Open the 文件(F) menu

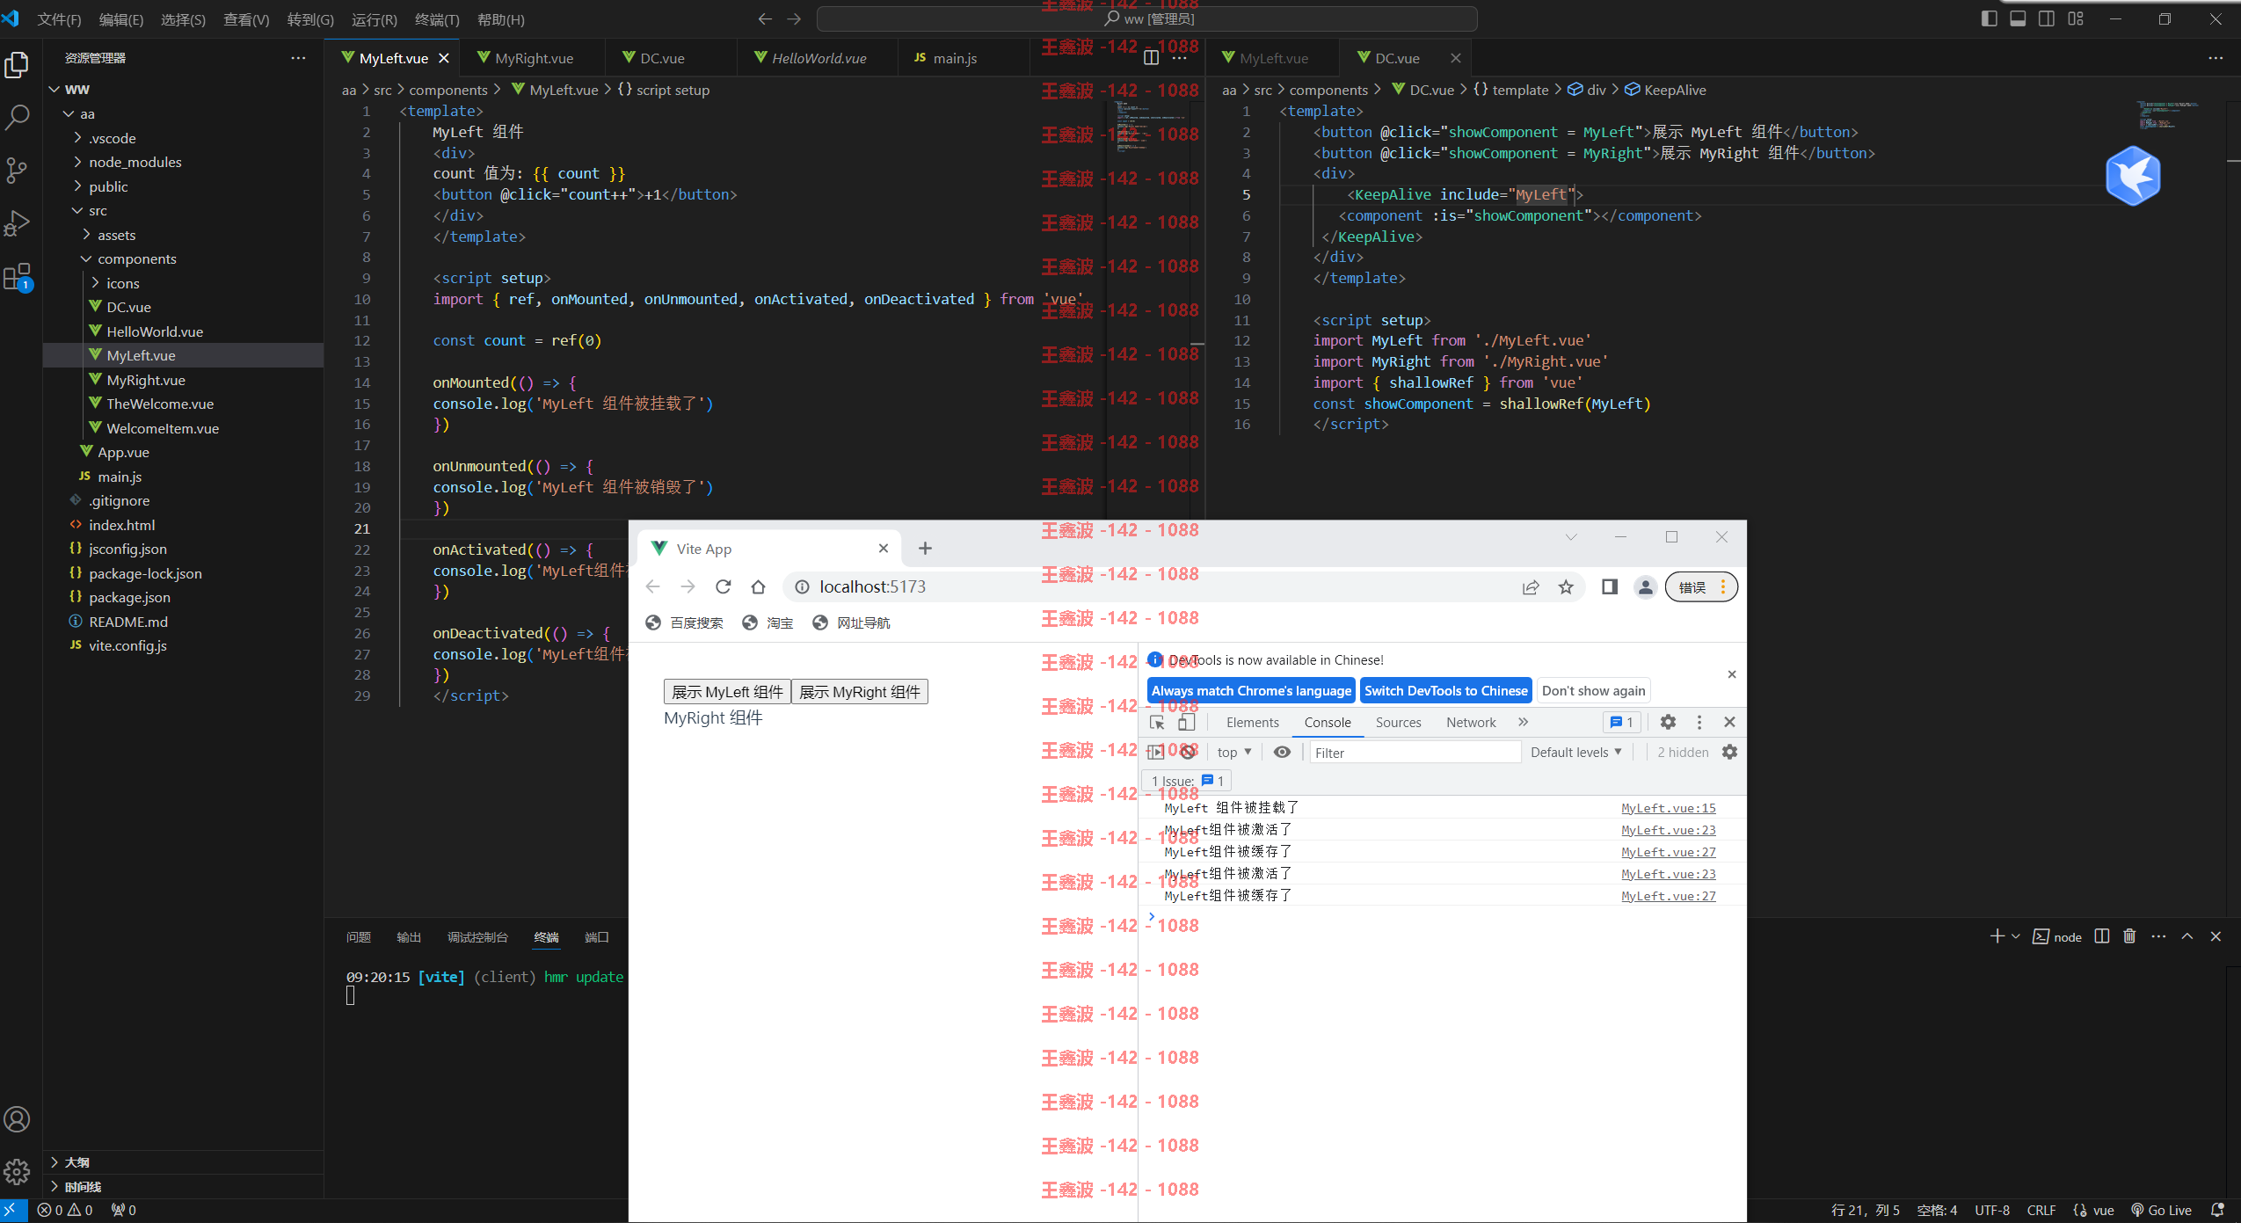(x=59, y=18)
